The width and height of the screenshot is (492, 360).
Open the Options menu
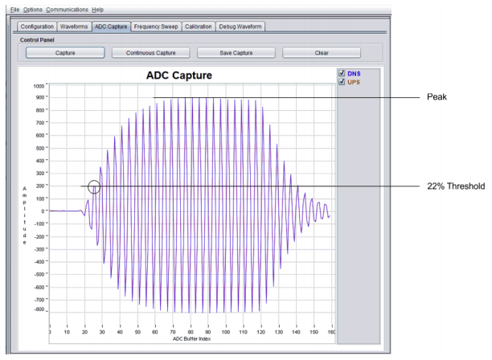tap(33, 9)
